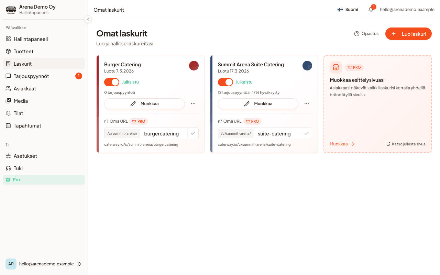Confirm the suite-catering URL with checkmark
This screenshot has width=440, height=275.
pos(306,133)
